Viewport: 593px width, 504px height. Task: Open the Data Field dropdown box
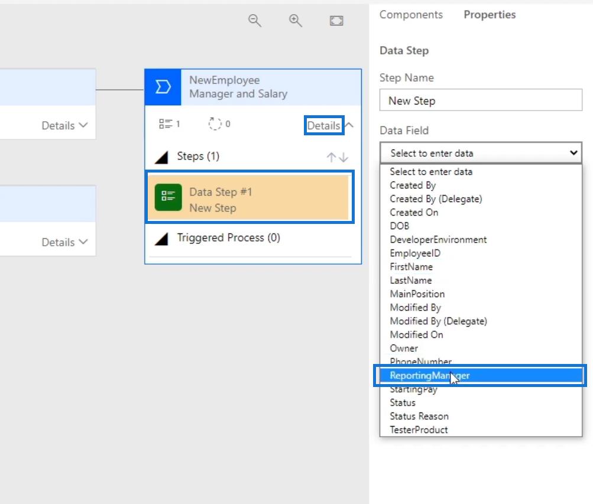(481, 153)
